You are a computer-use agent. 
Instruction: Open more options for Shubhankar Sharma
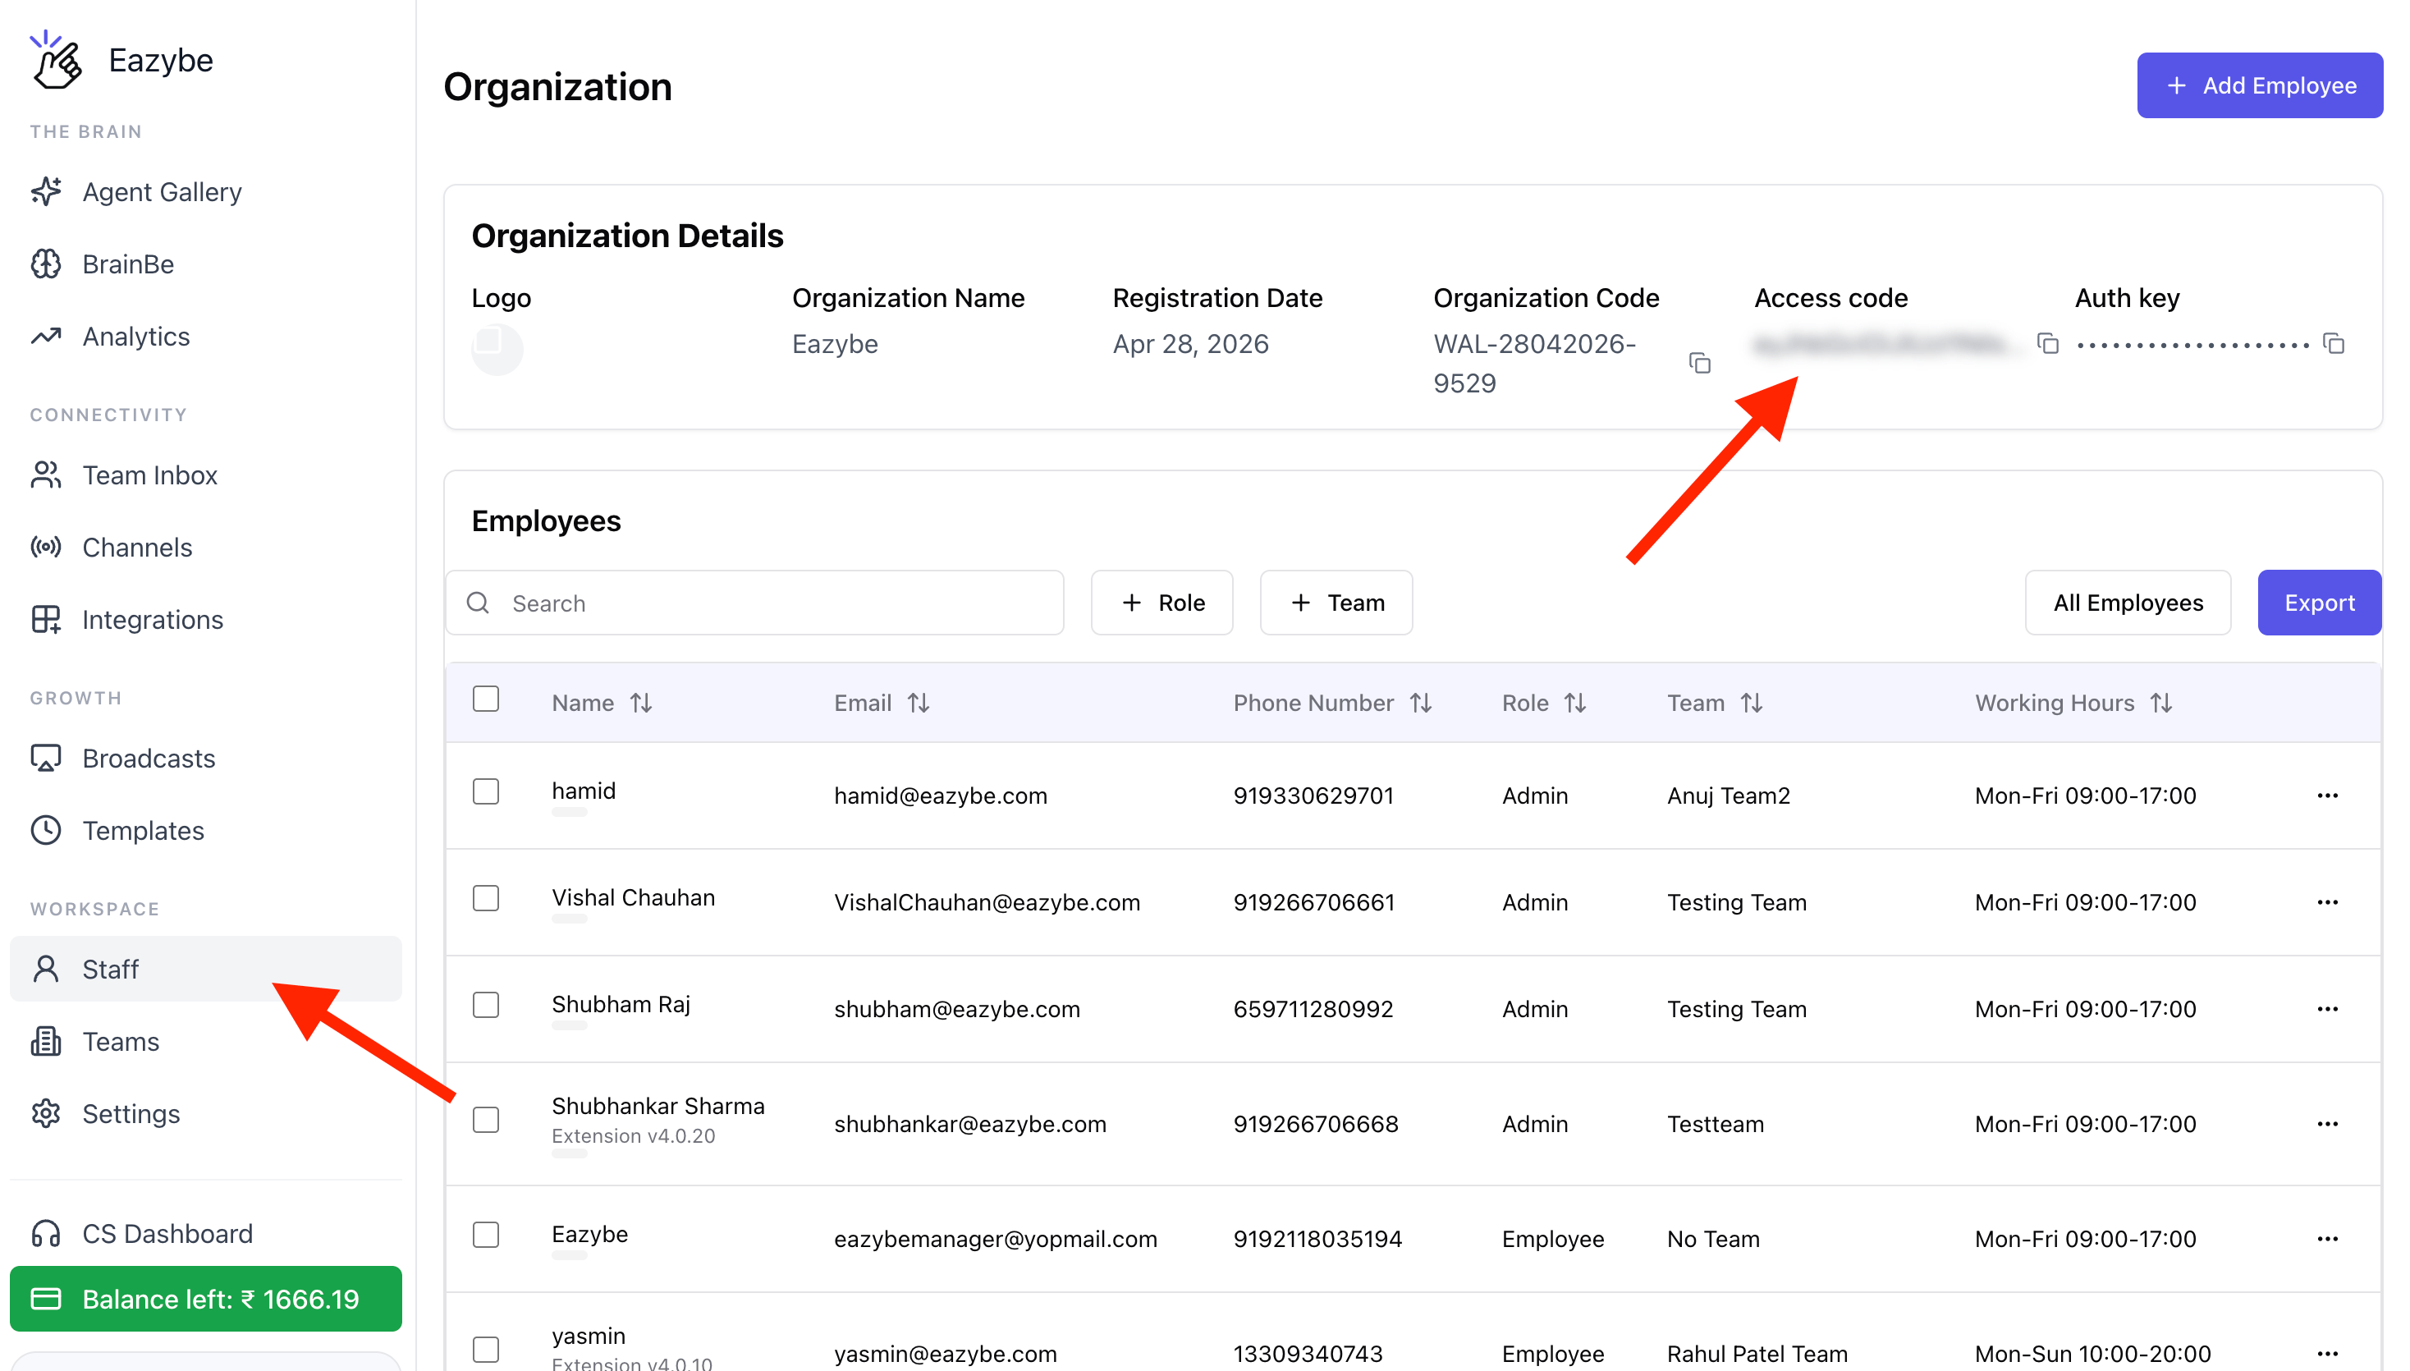pyautogui.click(x=2327, y=1124)
